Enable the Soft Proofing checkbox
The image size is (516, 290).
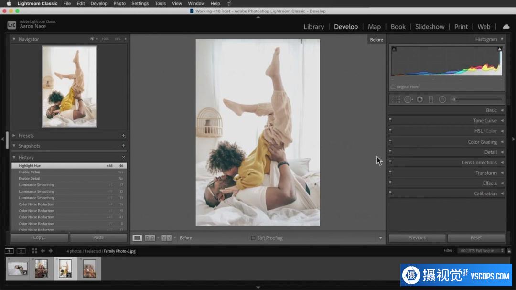(253, 238)
